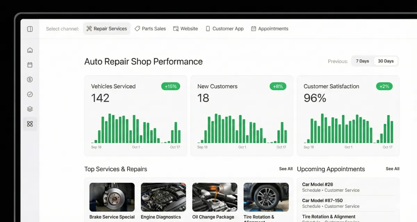Open the Oil Change Package thumbnail
417x222 pixels.
point(215,197)
